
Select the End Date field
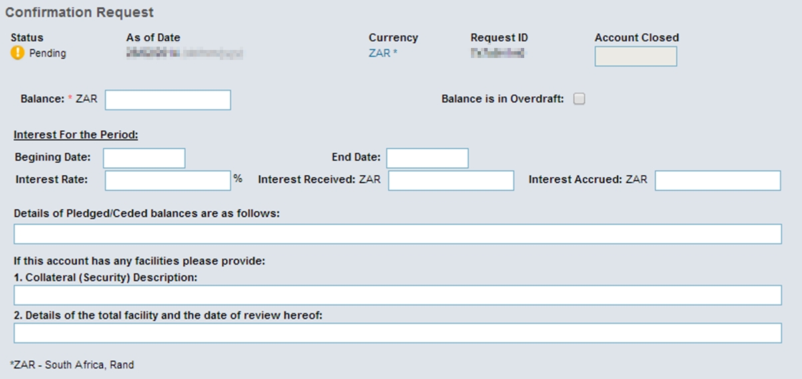pos(428,158)
